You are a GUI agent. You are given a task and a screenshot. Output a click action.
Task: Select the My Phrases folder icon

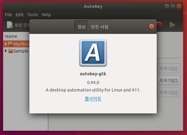pyautogui.click(x=11, y=44)
